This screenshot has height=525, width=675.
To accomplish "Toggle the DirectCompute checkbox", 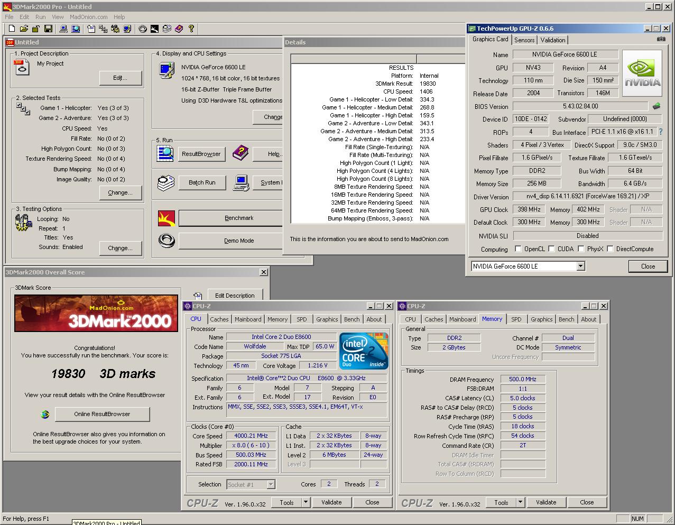I will (610, 248).
